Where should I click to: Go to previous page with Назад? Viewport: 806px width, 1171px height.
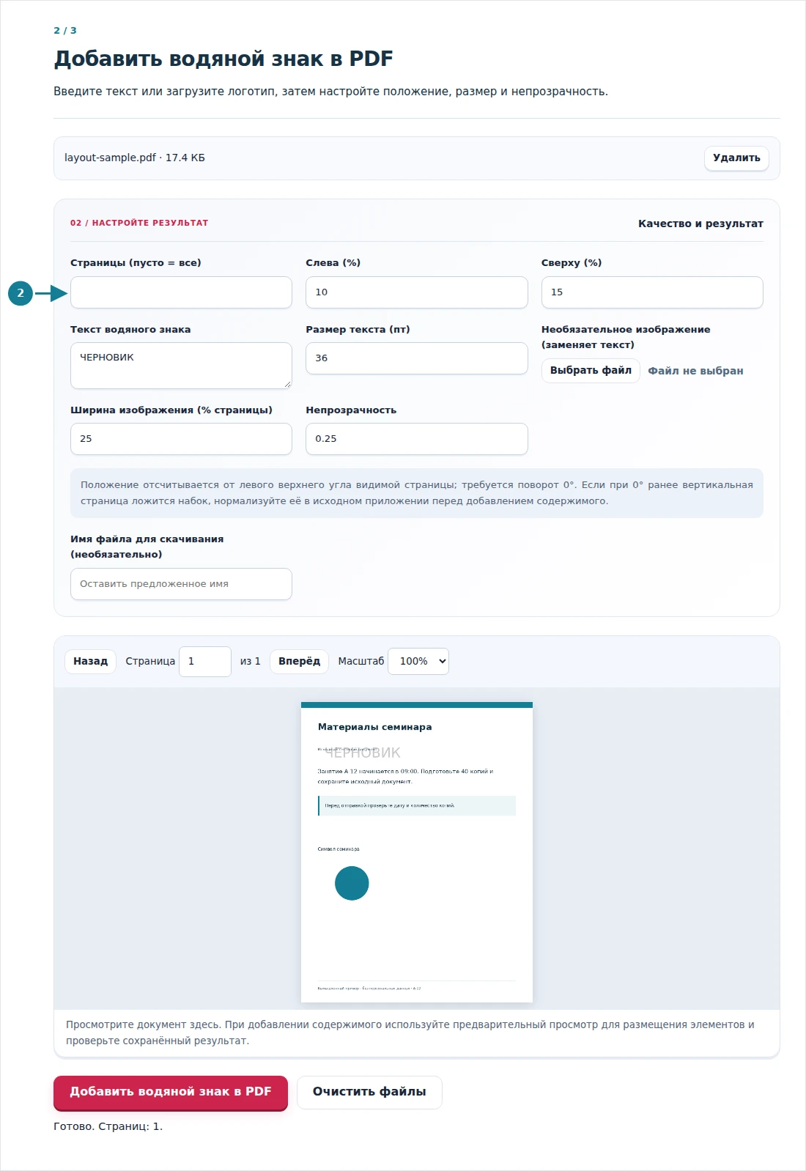click(90, 662)
